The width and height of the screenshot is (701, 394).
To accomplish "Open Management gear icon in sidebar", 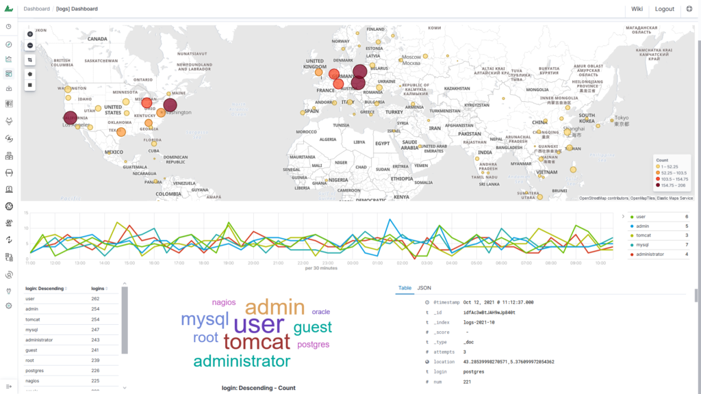I will point(9,305).
